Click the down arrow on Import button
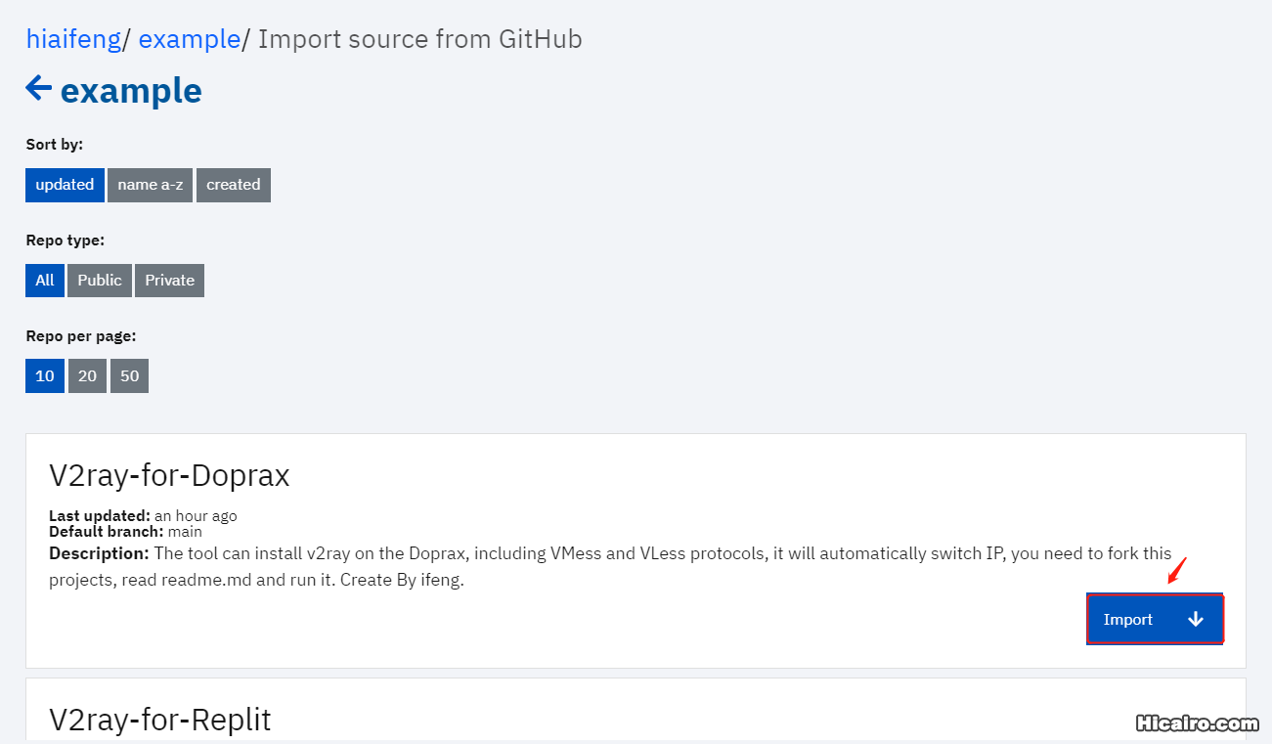The width and height of the screenshot is (1272, 744). point(1195,619)
